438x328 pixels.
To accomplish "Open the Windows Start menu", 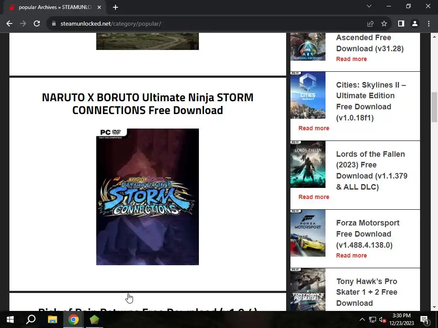I will pyautogui.click(x=10, y=319).
